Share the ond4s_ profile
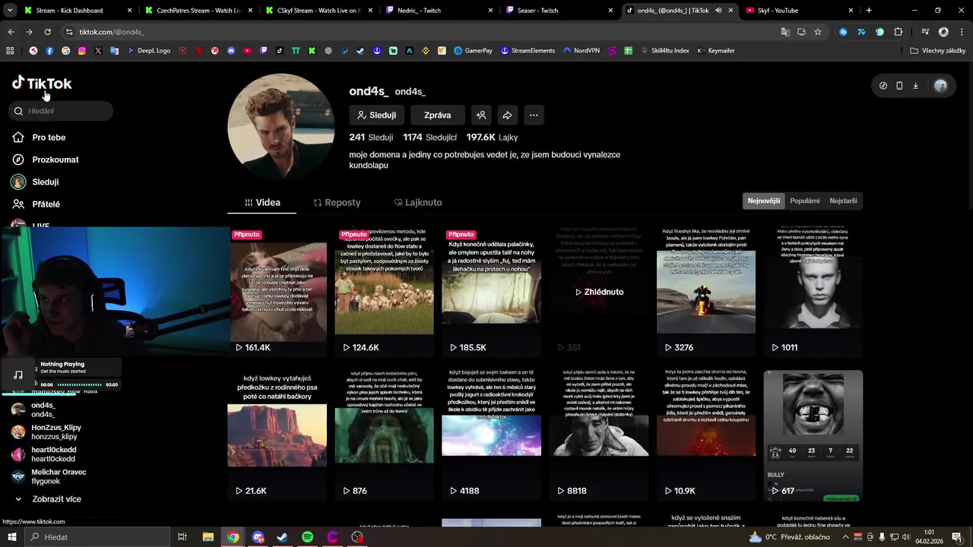The height and width of the screenshot is (547, 973). (507, 115)
